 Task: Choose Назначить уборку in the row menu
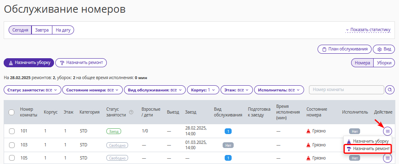[368, 141]
